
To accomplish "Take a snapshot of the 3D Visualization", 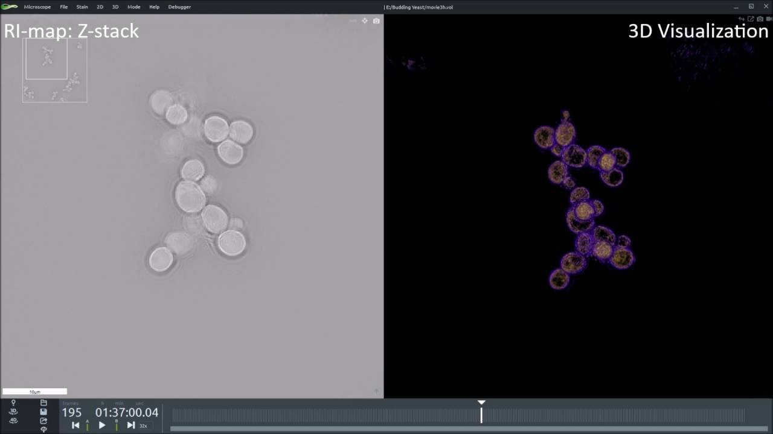I will point(760,19).
